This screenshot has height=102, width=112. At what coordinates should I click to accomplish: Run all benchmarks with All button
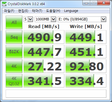(14, 22)
